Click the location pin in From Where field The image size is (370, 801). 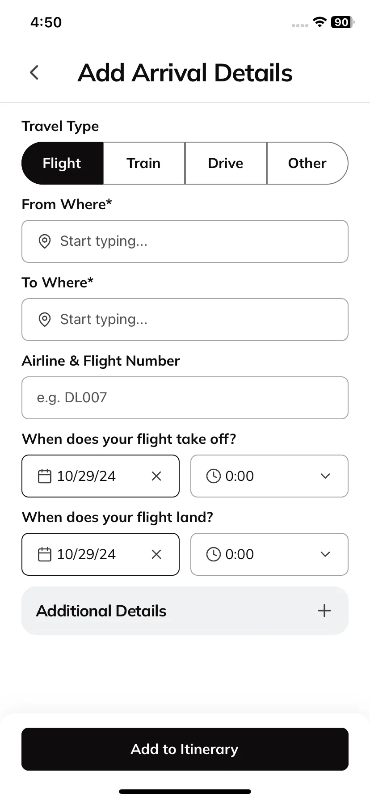(45, 241)
